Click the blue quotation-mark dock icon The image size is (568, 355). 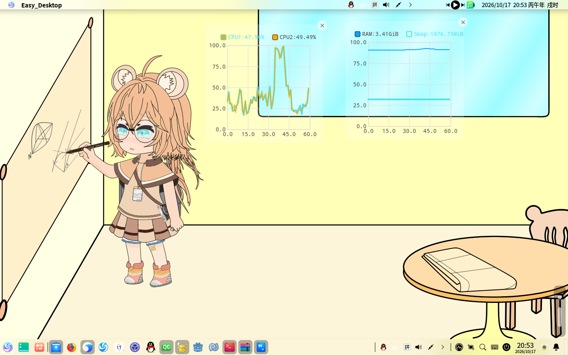pos(261,347)
